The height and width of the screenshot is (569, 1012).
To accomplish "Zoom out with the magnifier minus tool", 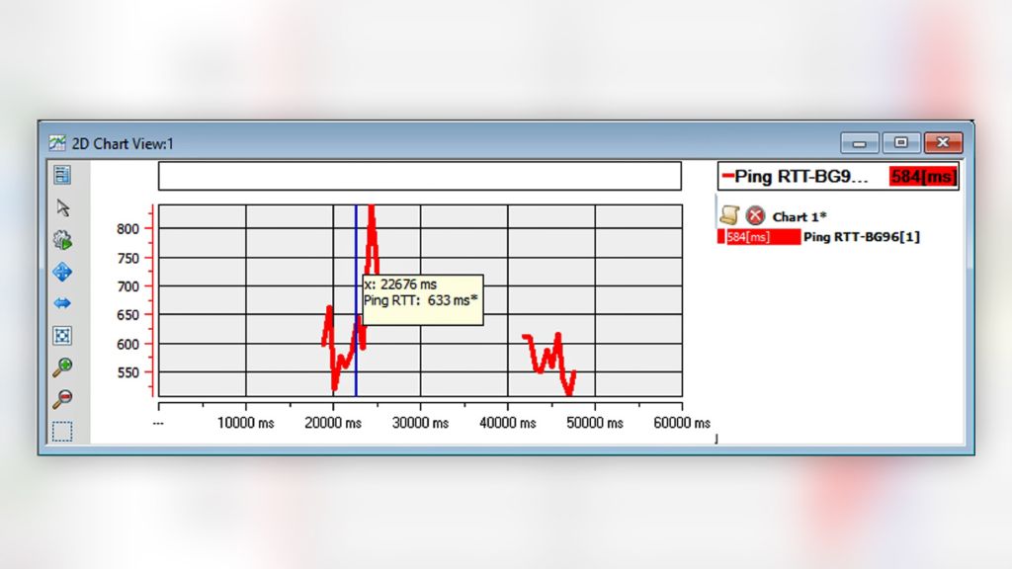I will [62, 398].
